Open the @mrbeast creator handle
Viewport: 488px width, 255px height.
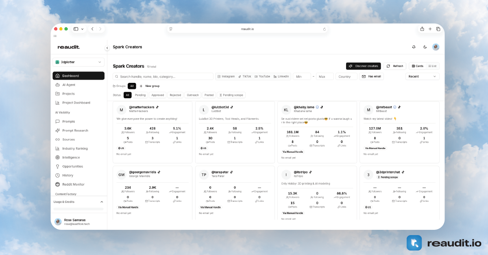click(384, 107)
